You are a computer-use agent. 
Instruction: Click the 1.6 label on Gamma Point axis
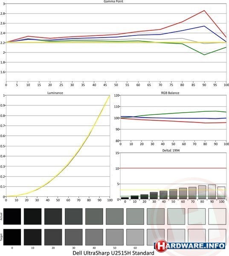click(3, 72)
